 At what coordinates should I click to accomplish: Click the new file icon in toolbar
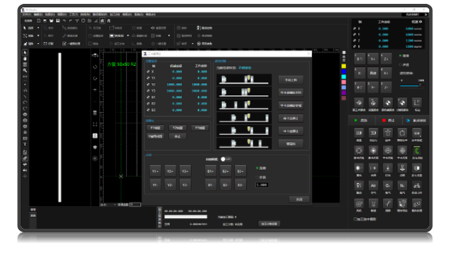coord(39,20)
